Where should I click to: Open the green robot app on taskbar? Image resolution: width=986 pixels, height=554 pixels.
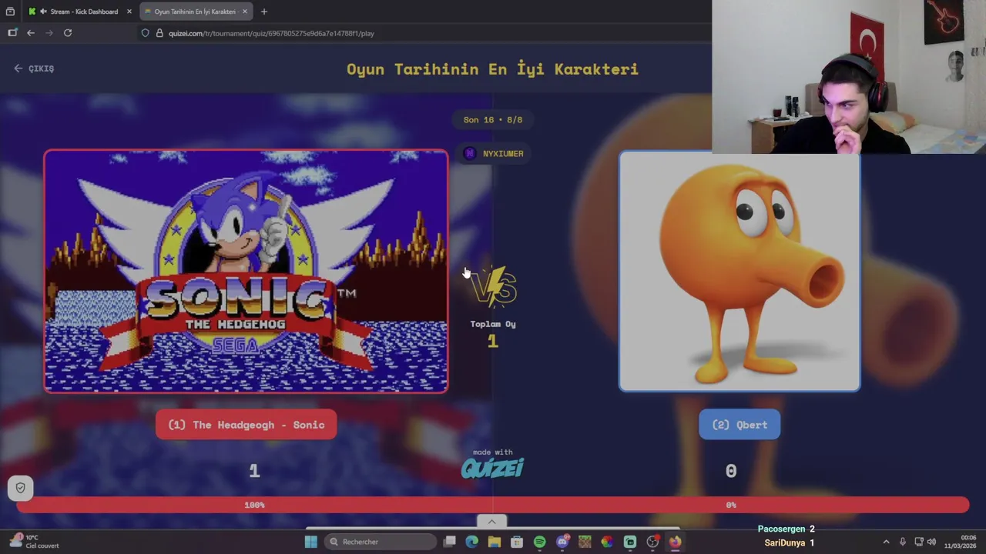(x=630, y=542)
